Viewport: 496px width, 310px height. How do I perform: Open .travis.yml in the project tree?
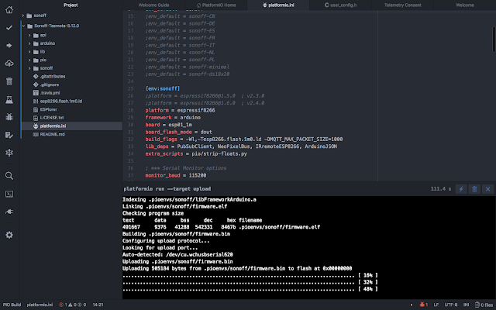coord(50,93)
